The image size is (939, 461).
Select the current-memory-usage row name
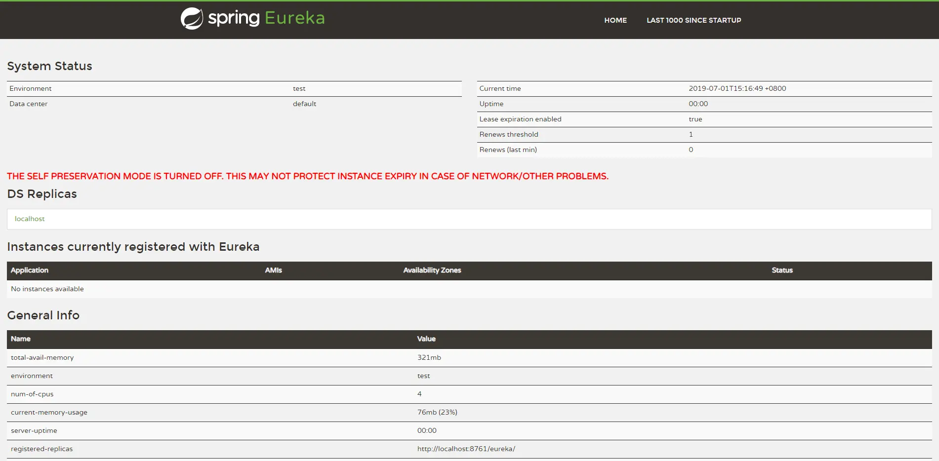click(x=49, y=412)
